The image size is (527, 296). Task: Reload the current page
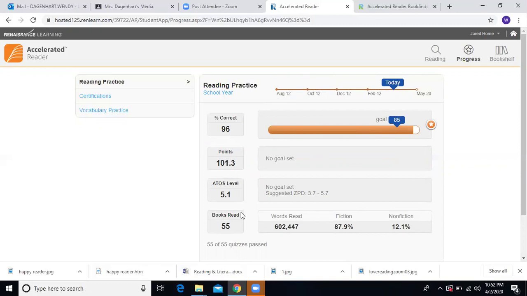pos(33,20)
